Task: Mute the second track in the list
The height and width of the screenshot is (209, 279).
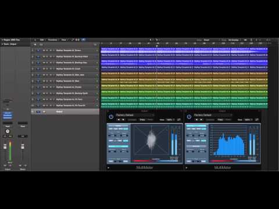Action: (x=44, y=56)
